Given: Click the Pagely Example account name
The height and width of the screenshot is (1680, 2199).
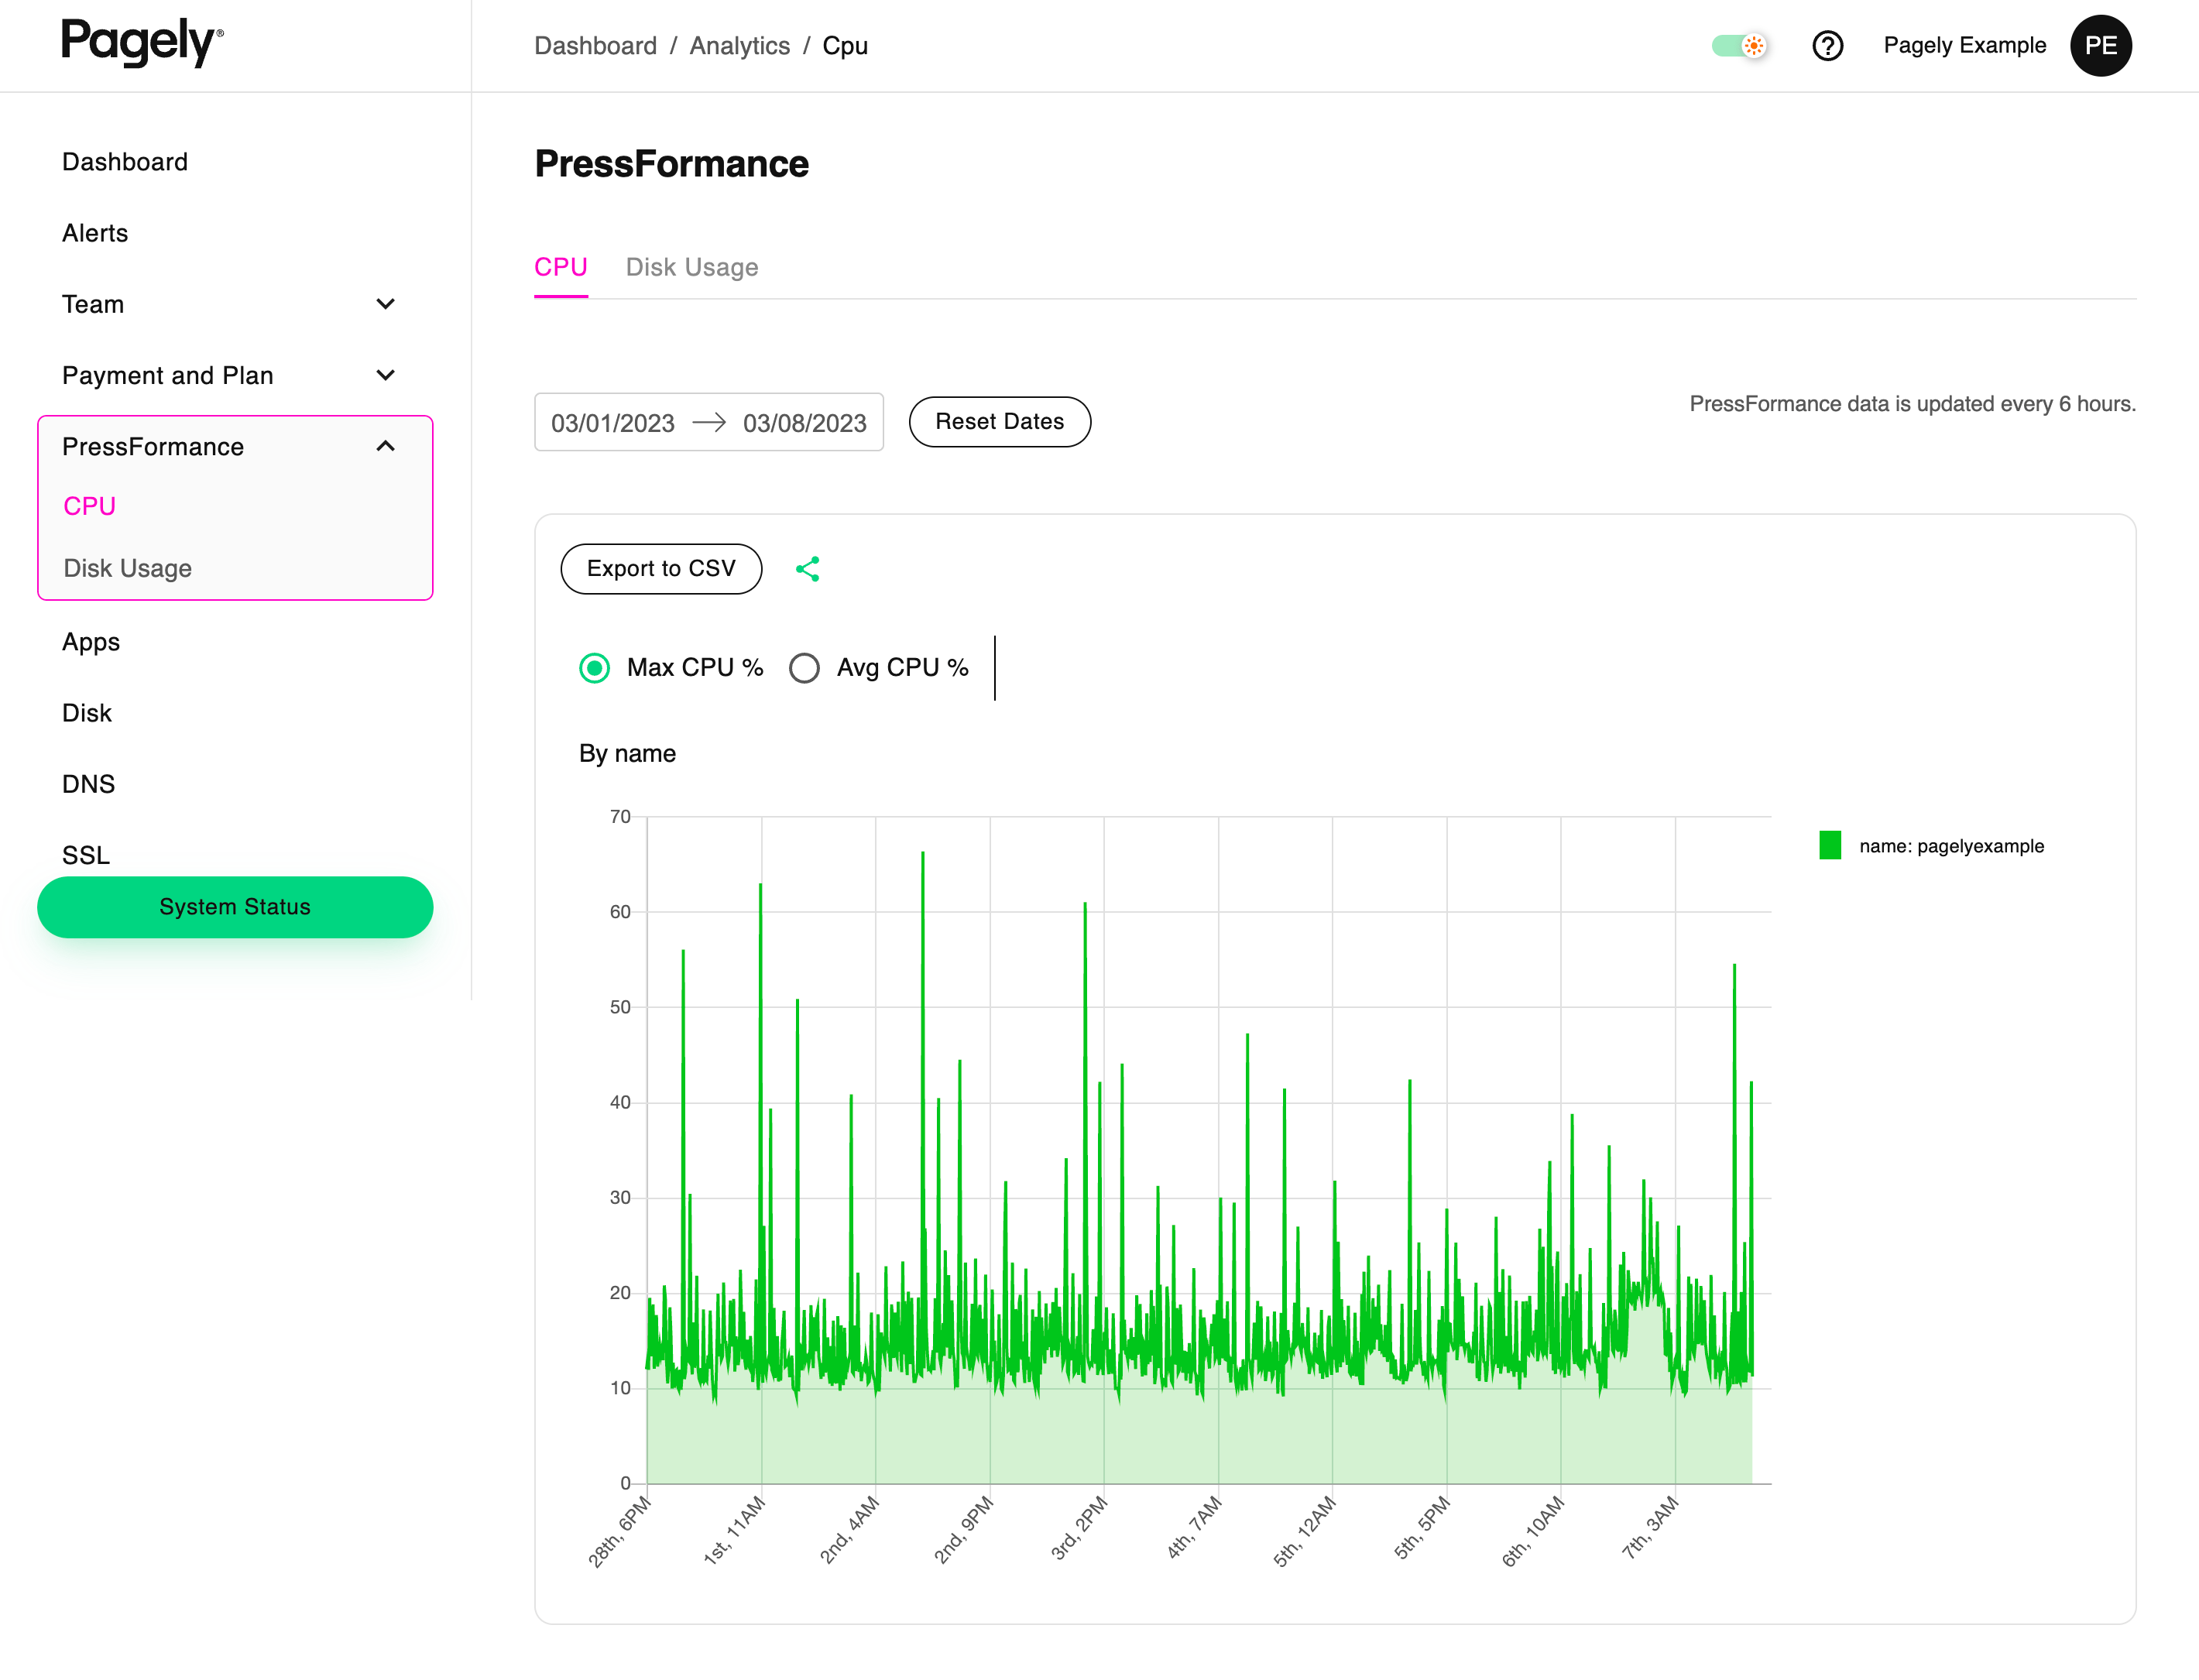Looking at the screenshot, I should [x=1965, y=46].
